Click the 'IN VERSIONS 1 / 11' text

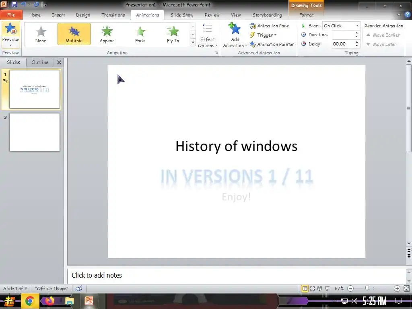coord(237,176)
